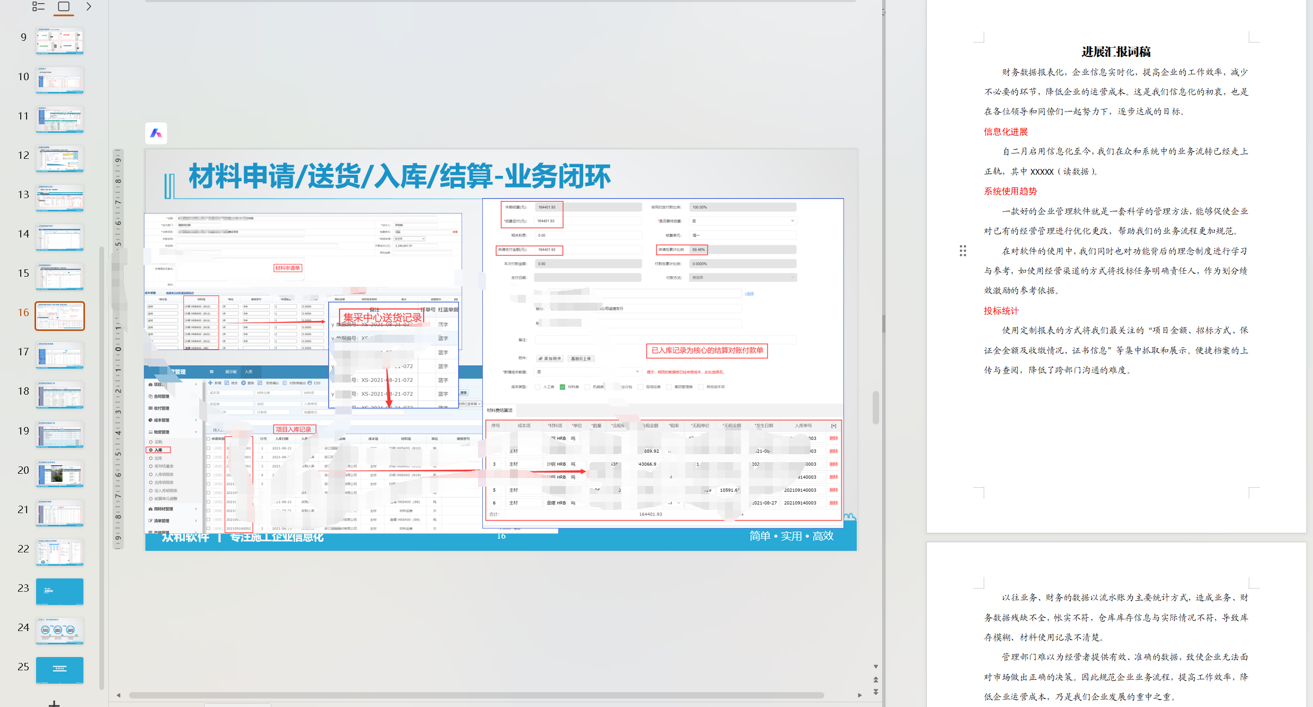The height and width of the screenshot is (707, 1313).
Task: Select slide 17 thumbnail
Action: pyautogui.click(x=59, y=355)
